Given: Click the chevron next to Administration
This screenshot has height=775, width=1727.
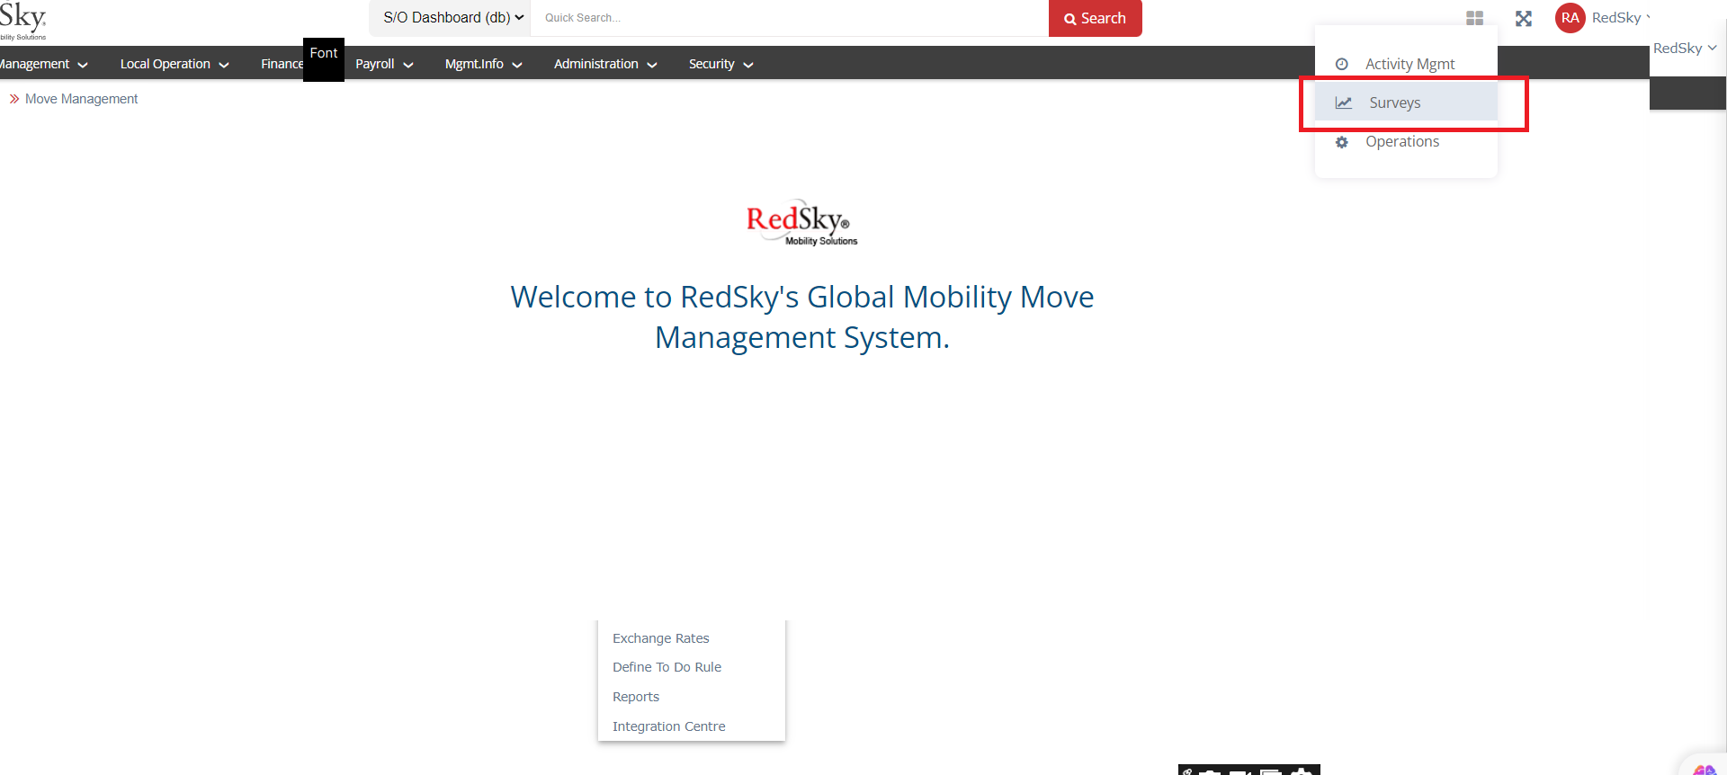Looking at the screenshot, I should coord(652,65).
